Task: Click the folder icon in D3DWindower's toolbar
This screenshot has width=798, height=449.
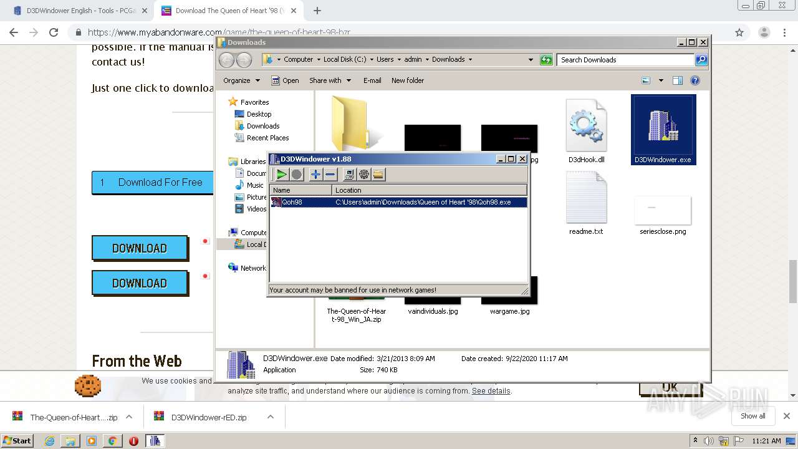Action: pyautogui.click(x=378, y=175)
